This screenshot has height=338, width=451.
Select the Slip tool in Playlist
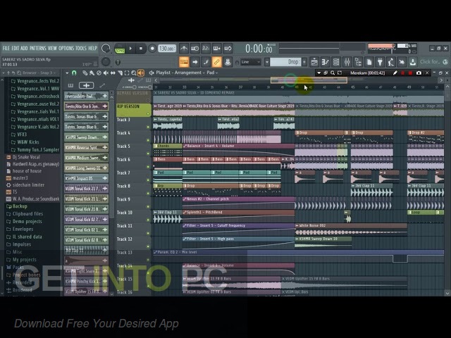[113, 73]
